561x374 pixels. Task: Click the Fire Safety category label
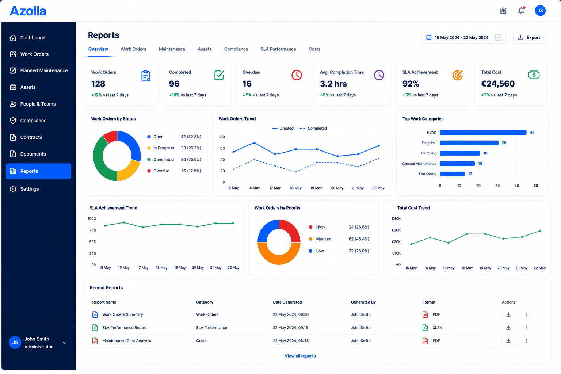427,174
